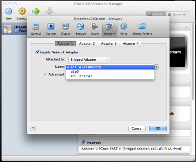Open the Storage settings section

pyautogui.click(x=80, y=29)
